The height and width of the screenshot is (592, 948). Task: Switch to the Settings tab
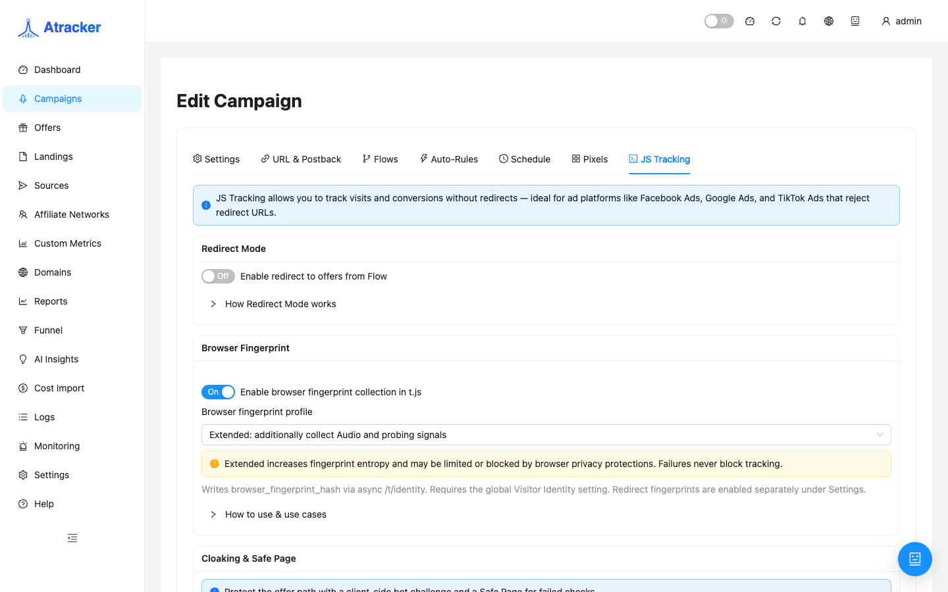[216, 159]
